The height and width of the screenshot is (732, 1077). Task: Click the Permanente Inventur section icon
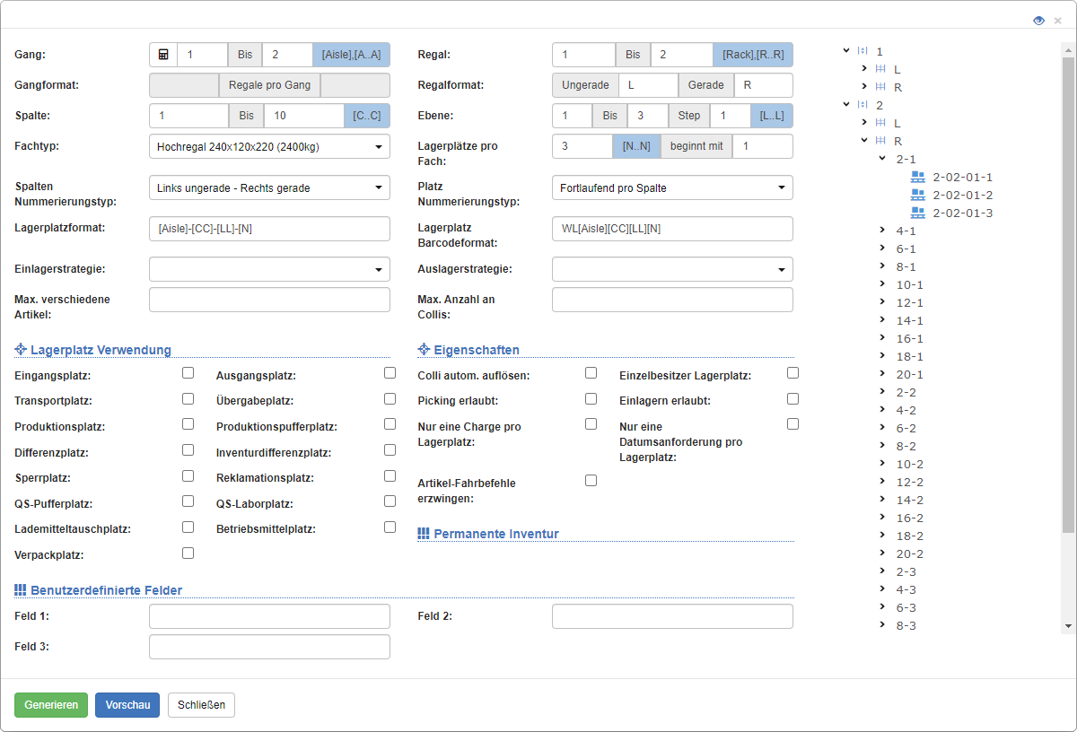pyautogui.click(x=422, y=533)
